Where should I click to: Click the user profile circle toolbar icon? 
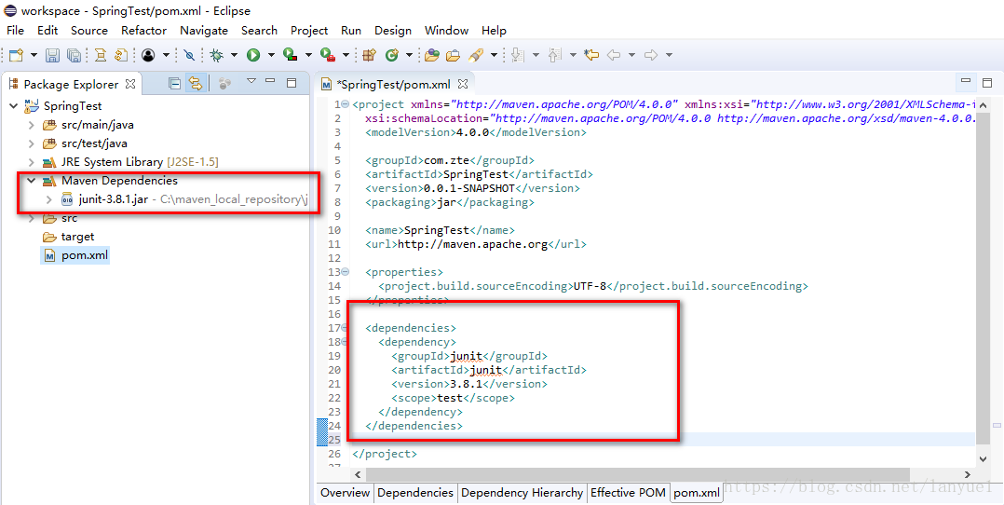[x=149, y=55]
